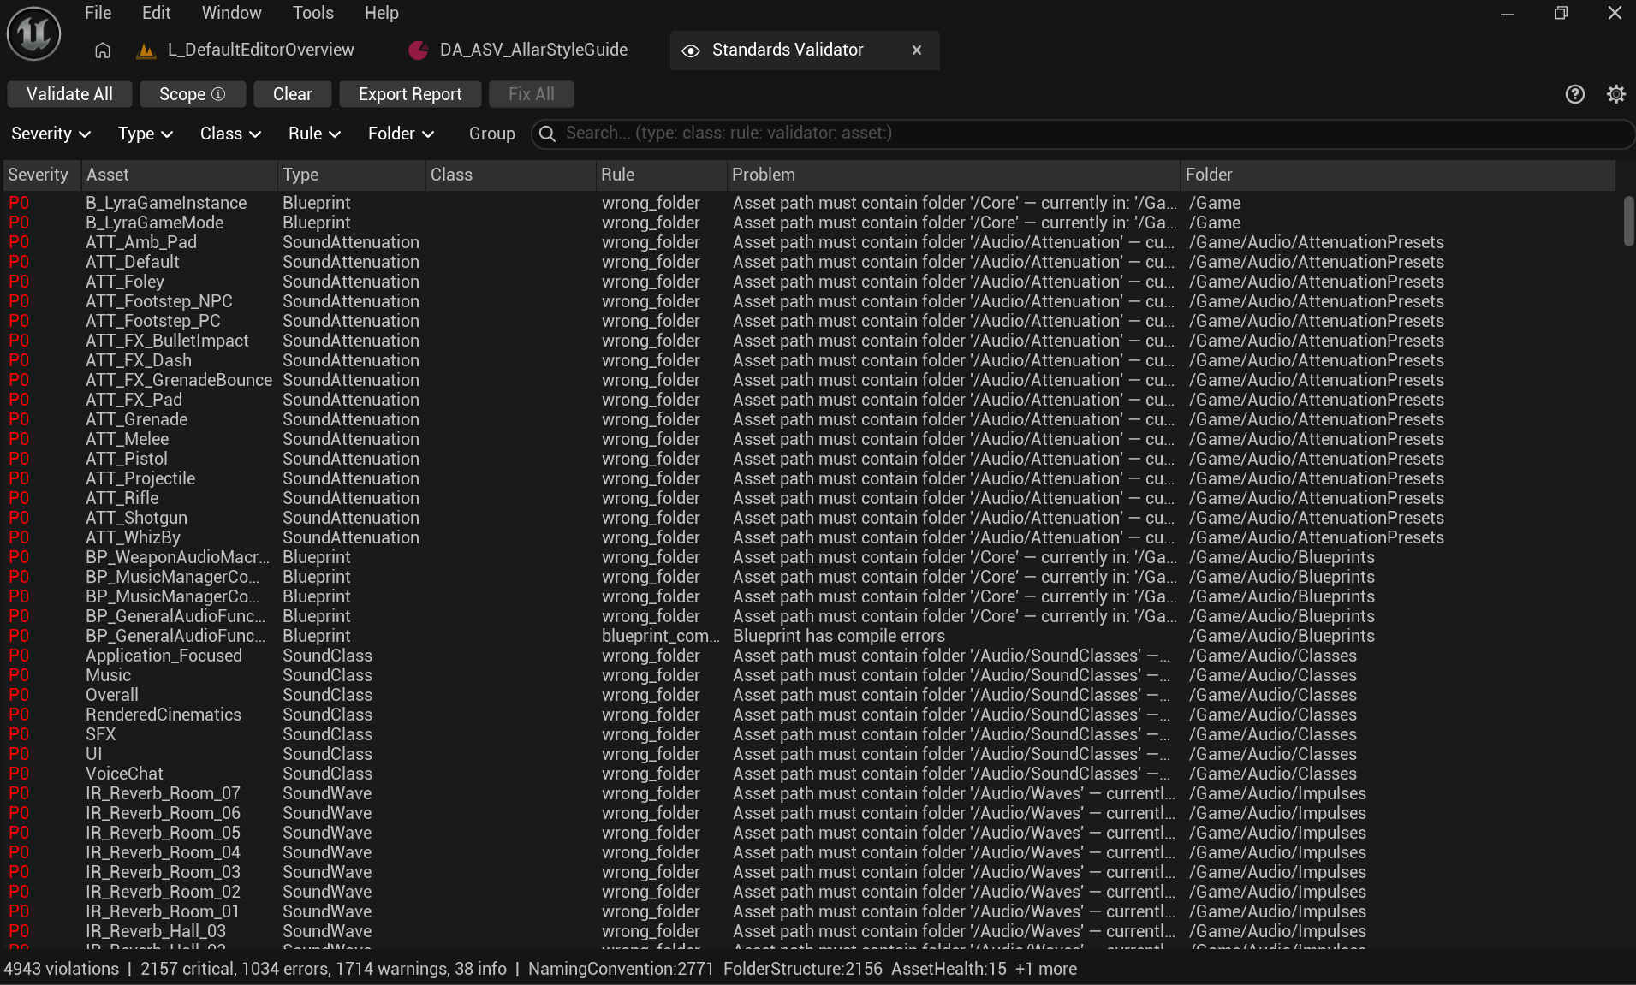Click the Export Report button
The width and height of the screenshot is (1636, 985).
410,94
